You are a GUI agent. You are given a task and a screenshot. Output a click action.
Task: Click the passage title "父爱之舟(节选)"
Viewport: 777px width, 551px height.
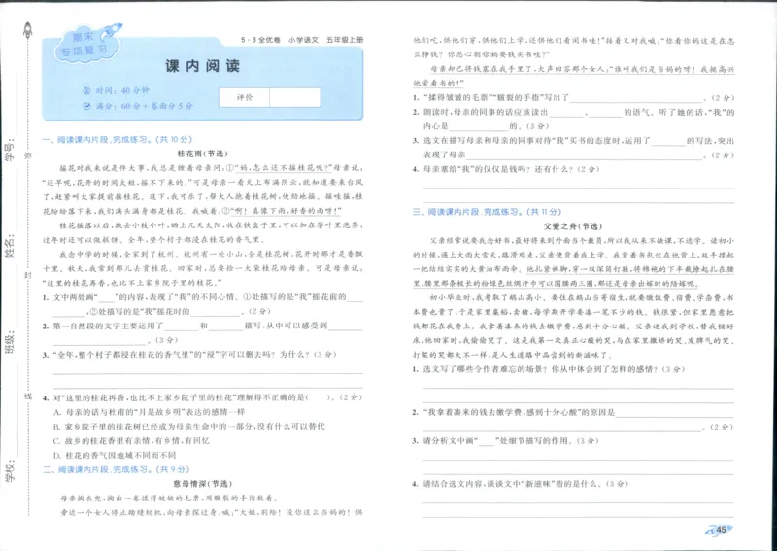tap(573, 226)
